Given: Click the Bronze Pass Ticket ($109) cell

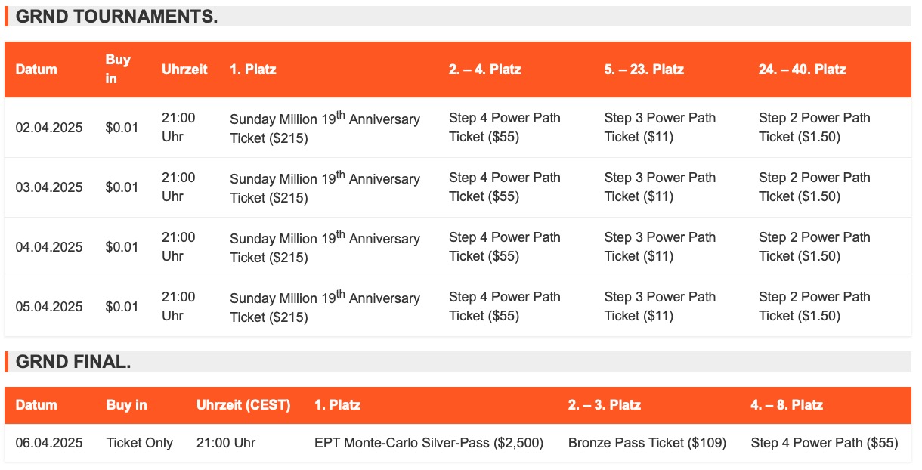Looking at the screenshot, I should [x=647, y=443].
